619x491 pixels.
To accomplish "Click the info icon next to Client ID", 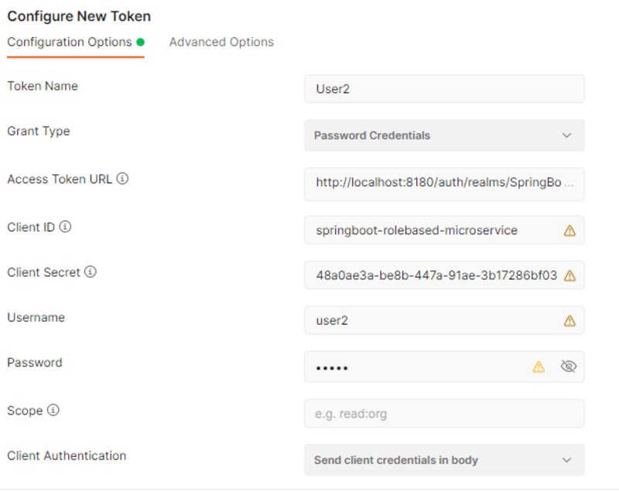I will 65,227.
